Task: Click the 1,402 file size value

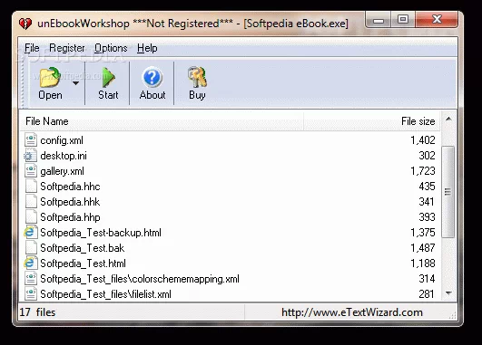Action: (423, 140)
